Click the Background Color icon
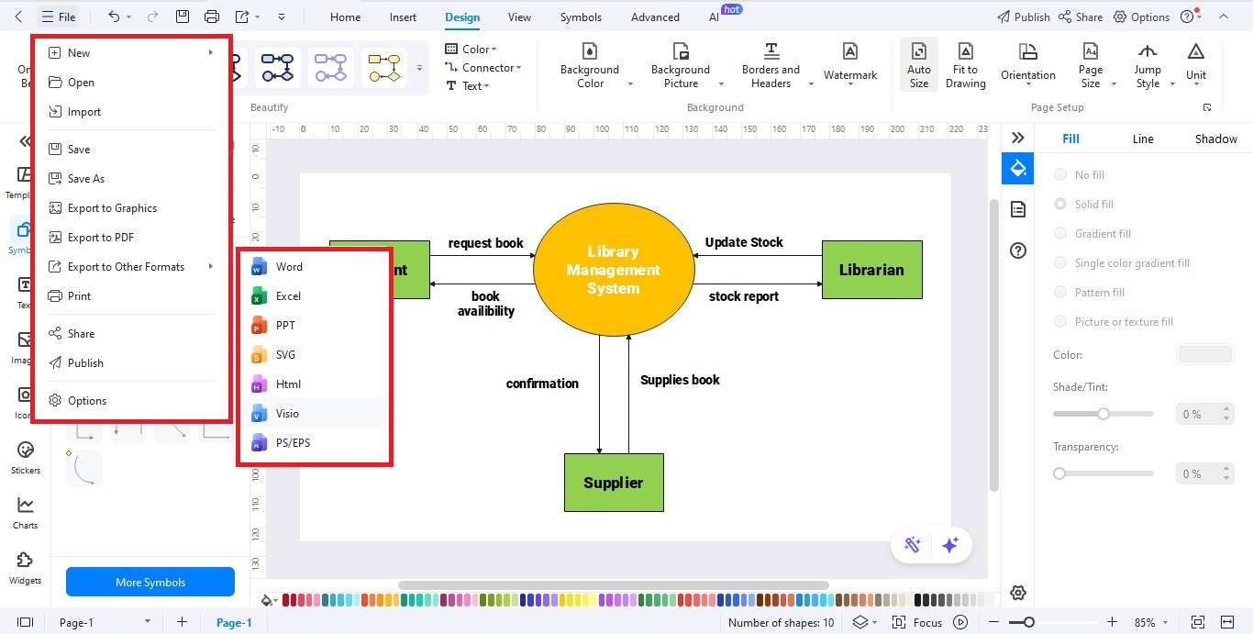1253x634 pixels. click(x=590, y=50)
